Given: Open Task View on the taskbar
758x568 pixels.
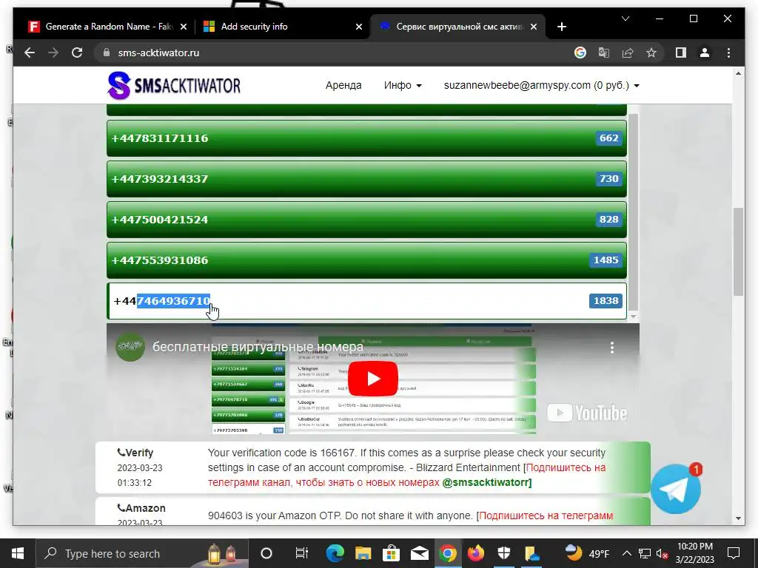Looking at the screenshot, I should (x=302, y=553).
